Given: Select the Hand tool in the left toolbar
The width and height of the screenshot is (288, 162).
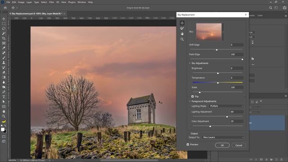Looking at the screenshot, I should click(4, 111).
